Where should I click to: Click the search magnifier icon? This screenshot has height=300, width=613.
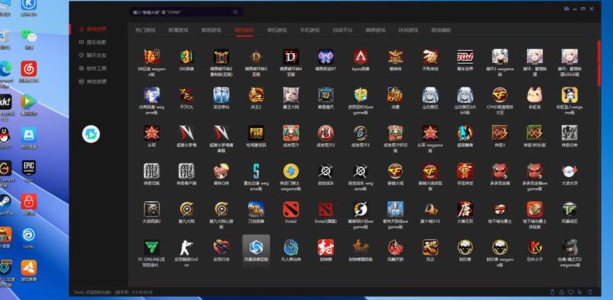click(x=236, y=12)
